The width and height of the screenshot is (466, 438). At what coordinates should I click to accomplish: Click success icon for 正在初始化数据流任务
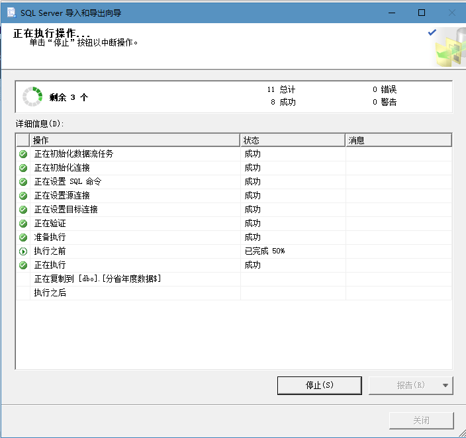pyautogui.click(x=23, y=154)
